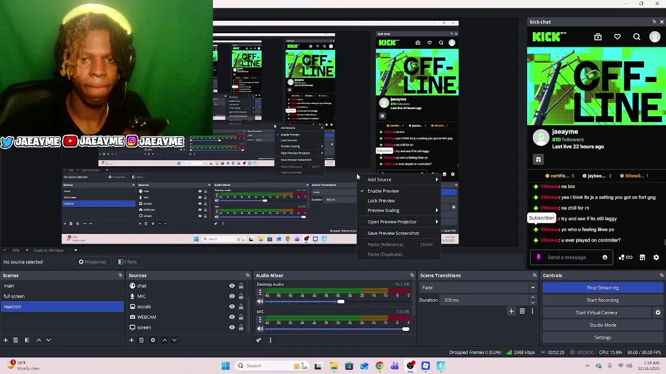The image size is (666, 374).
Task: Toggle the lock on the chat source
Action: (x=241, y=286)
